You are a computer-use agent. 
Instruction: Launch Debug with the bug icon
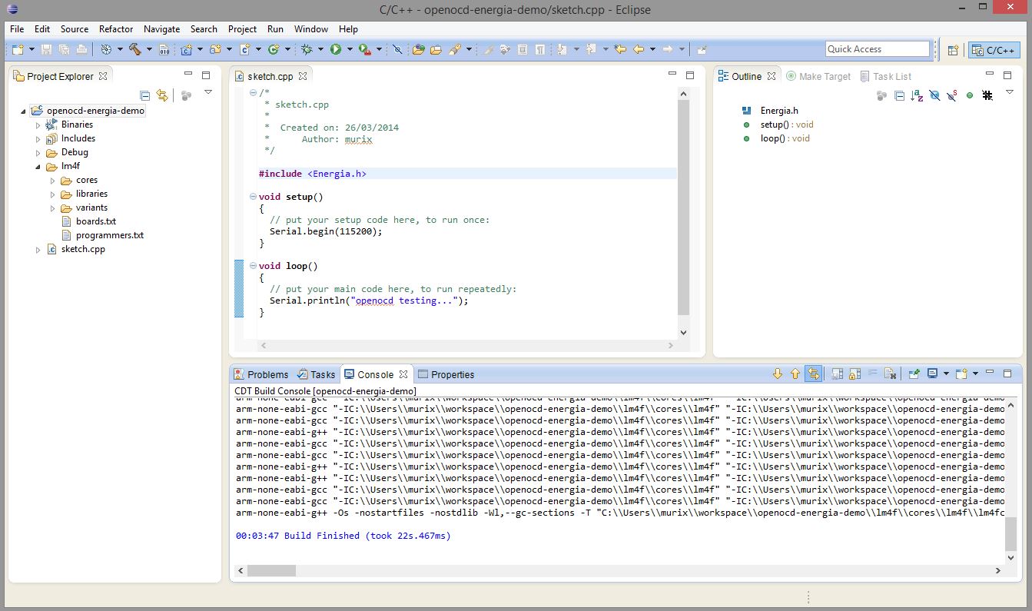[x=307, y=49]
